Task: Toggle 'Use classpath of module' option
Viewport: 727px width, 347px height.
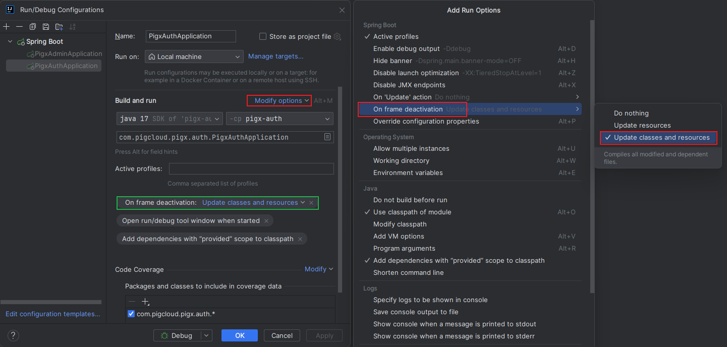Action: 412,212
